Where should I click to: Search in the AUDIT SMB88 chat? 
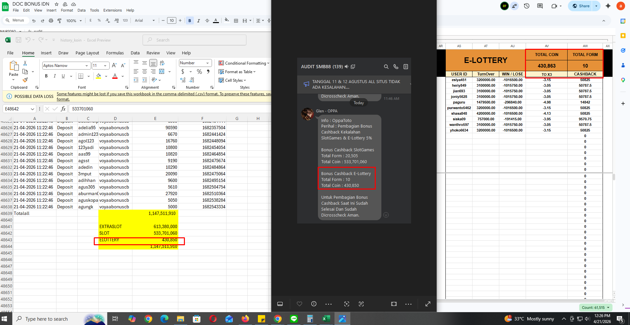pyautogui.click(x=386, y=67)
